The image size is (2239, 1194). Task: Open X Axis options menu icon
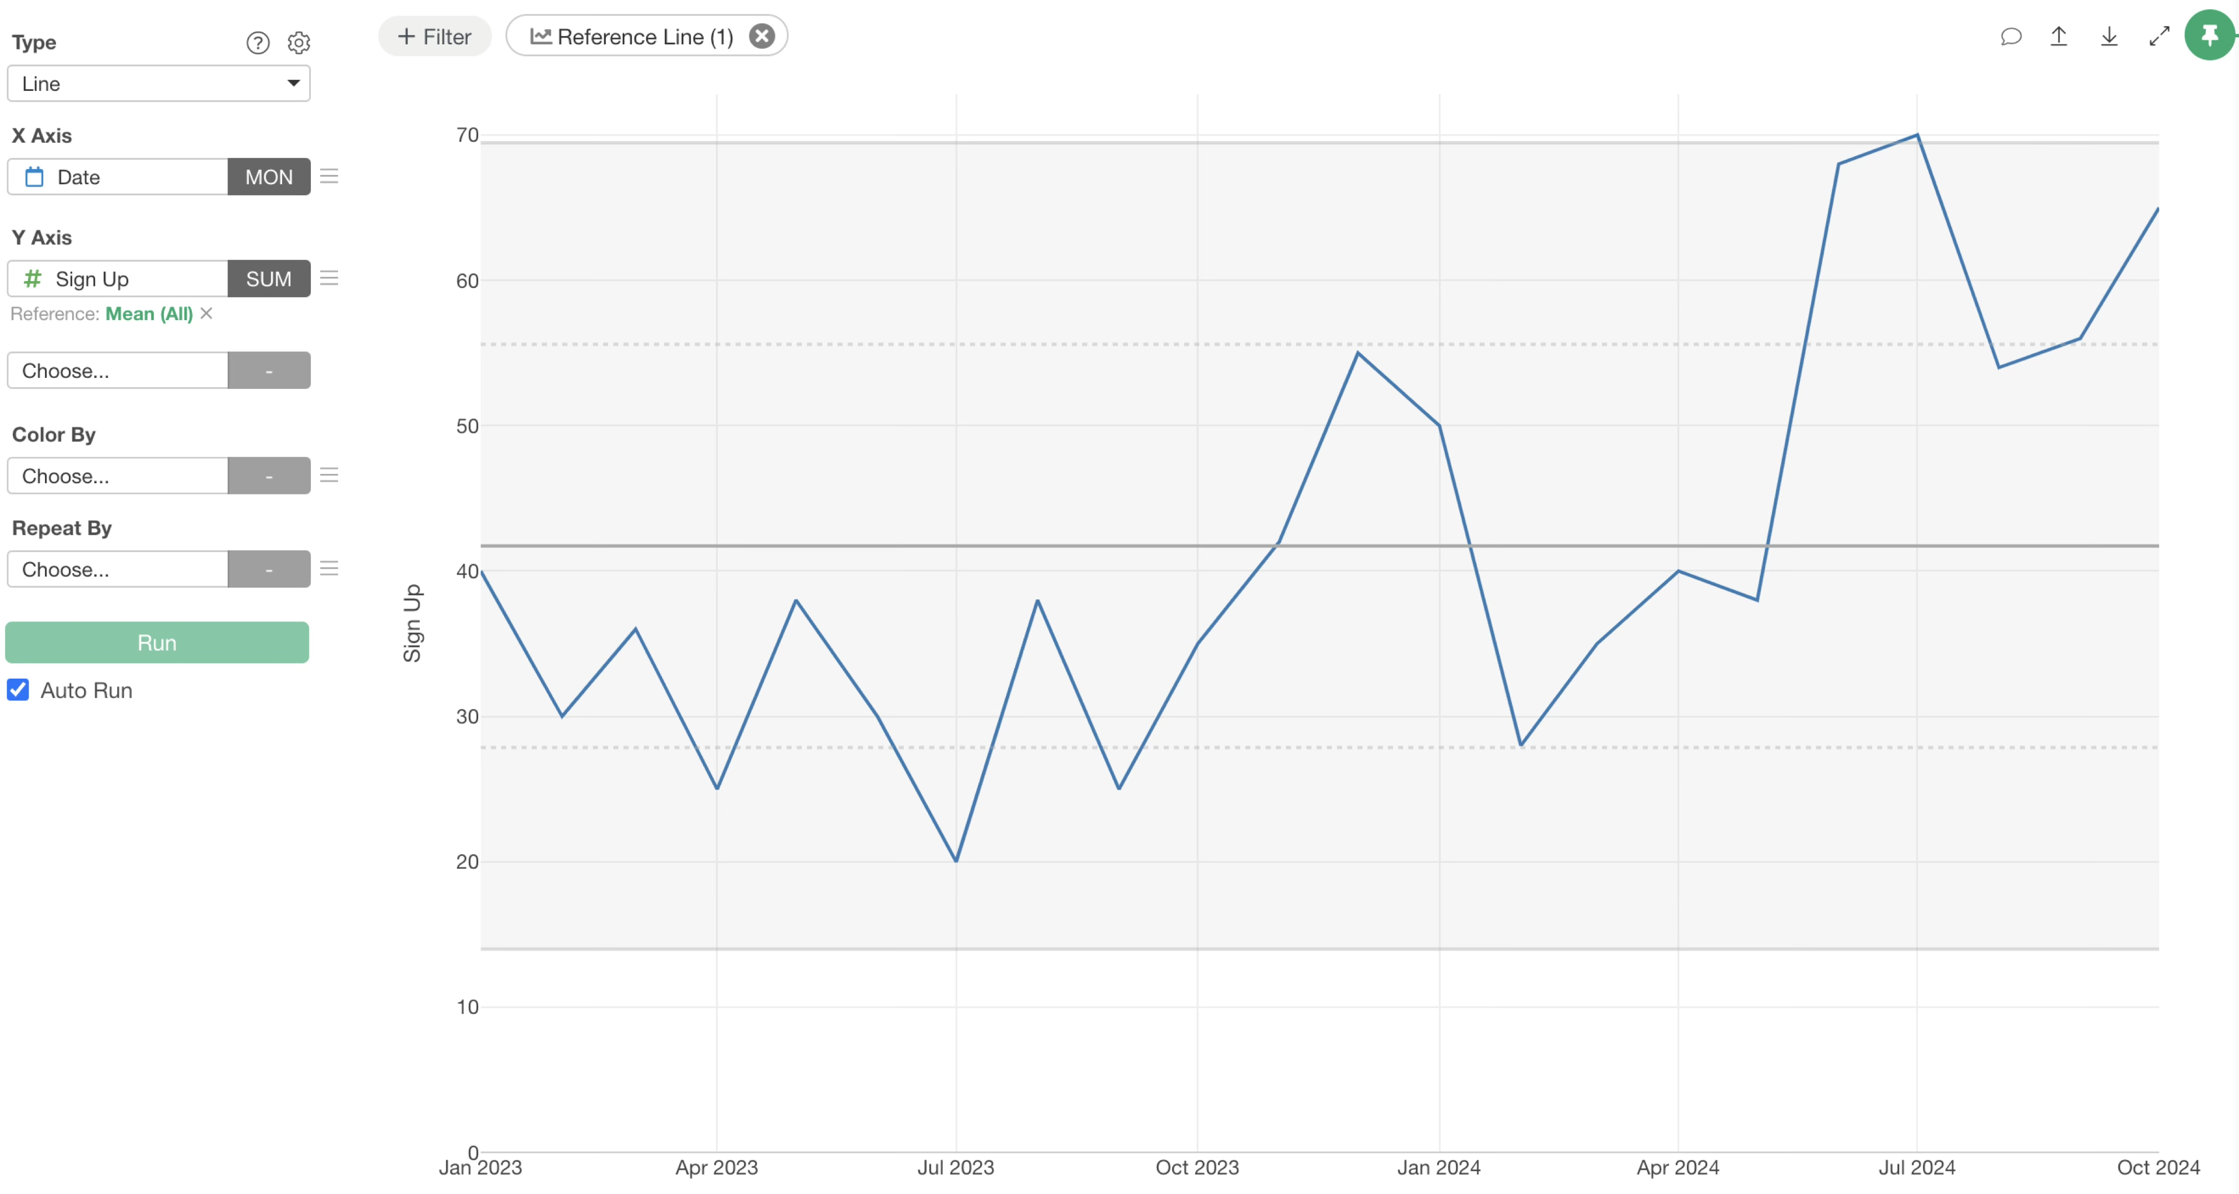tap(328, 177)
